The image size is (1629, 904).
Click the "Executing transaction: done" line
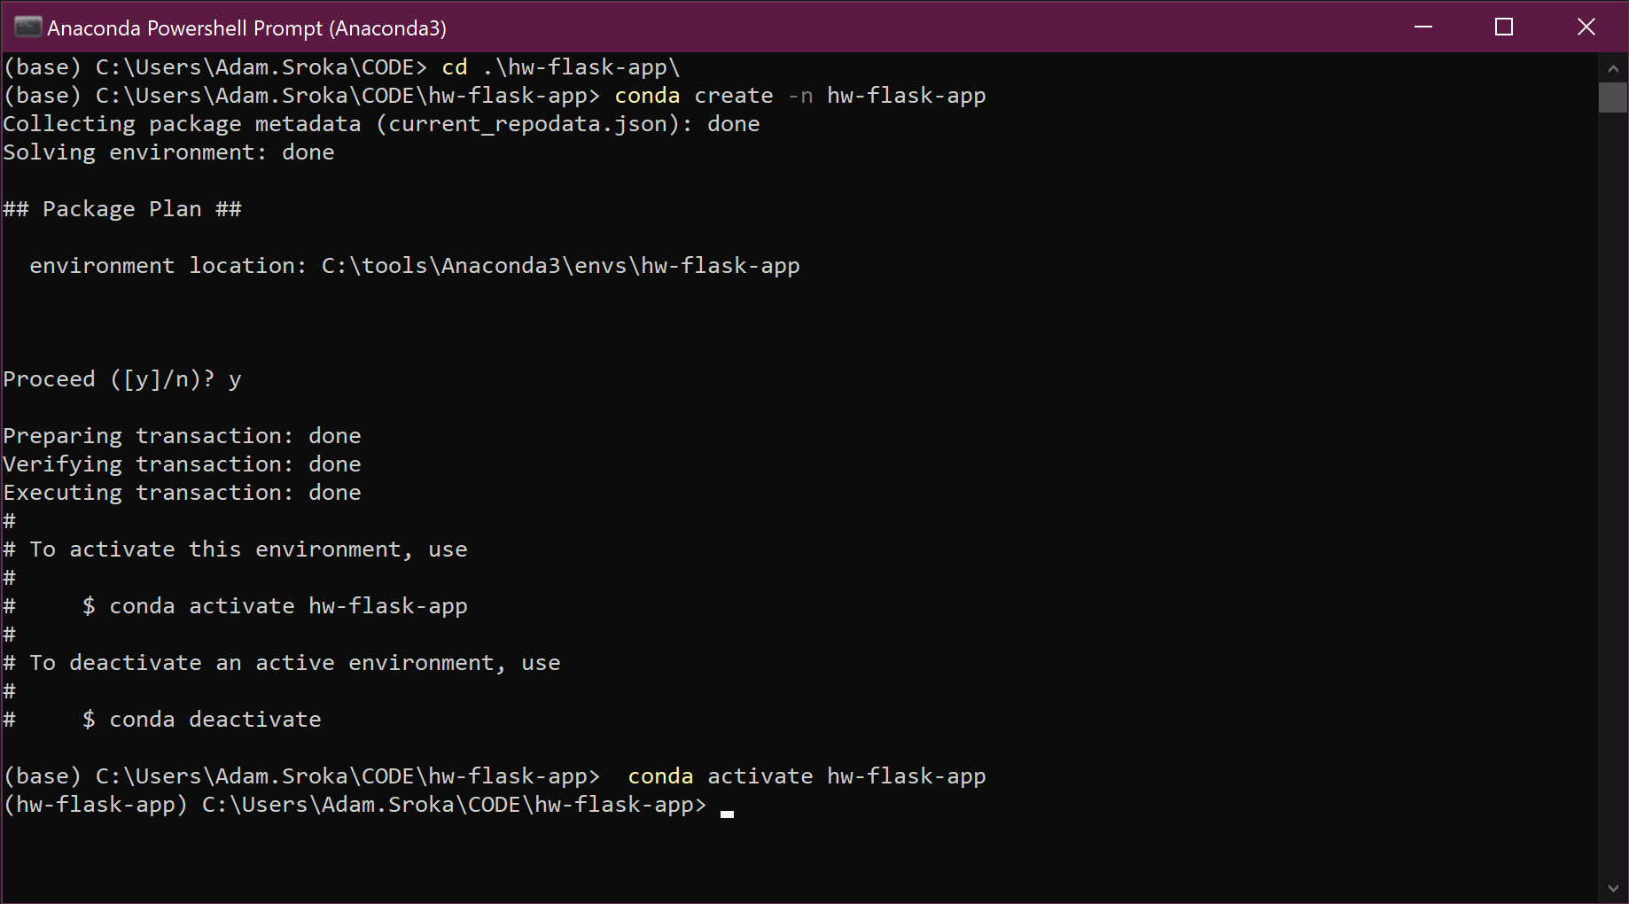coord(182,493)
